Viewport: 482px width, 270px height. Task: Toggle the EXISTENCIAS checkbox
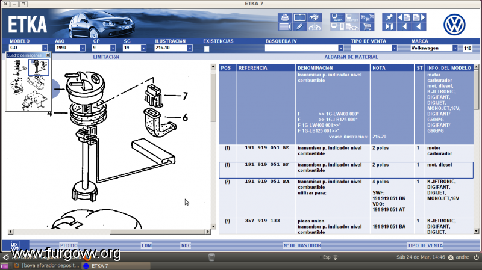[207, 49]
